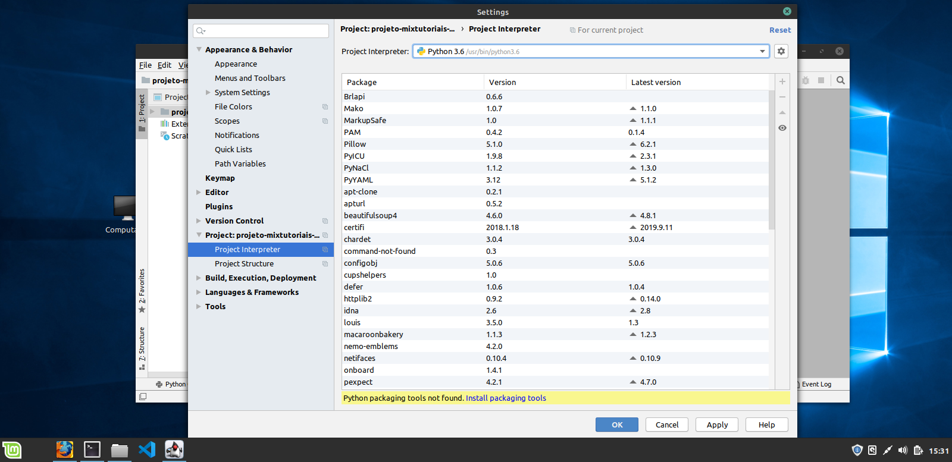Click the volume icon in system tray
Image resolution: width=952 pixels, height=462 pixels.
click(903, 450)
